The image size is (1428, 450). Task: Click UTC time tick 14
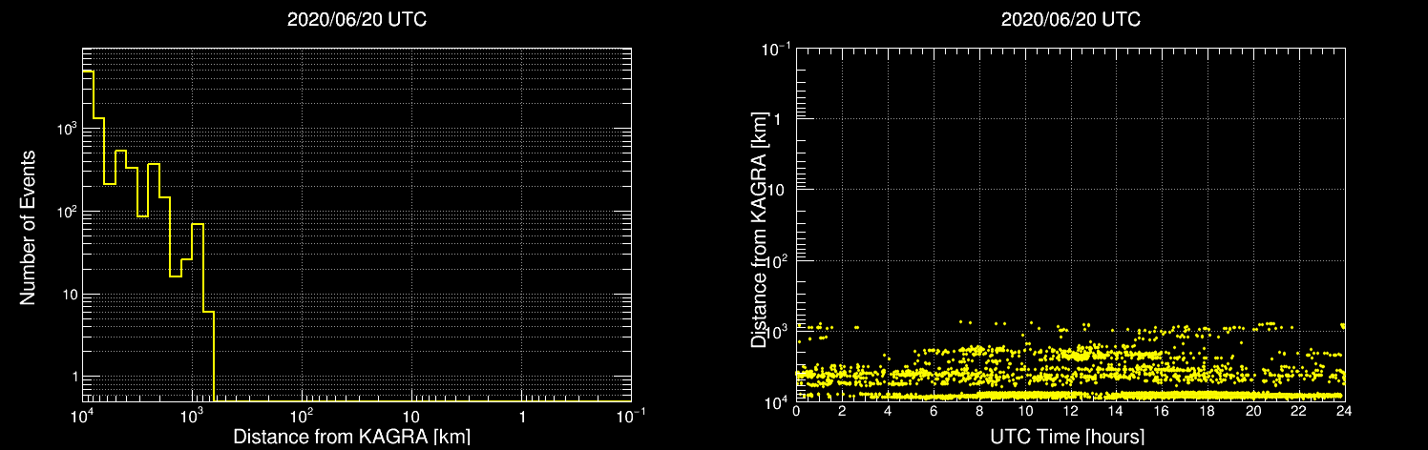(1116, 412)
